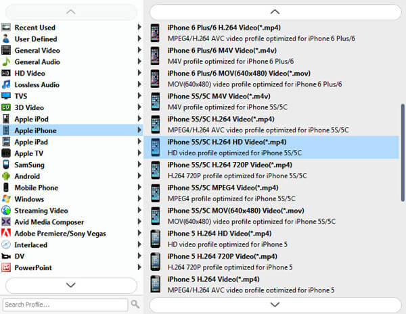This screenshot has width=406, height=314.
Task: Click the Android robot icon
Action: click(6, 176)
